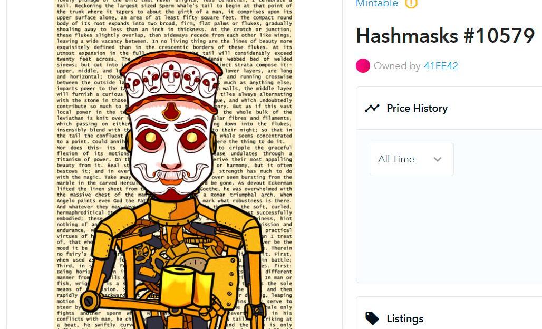Click the pink owner avatar circle
Image resolution: width=542 pixels, height=329 pixels.
pos(363,66)
